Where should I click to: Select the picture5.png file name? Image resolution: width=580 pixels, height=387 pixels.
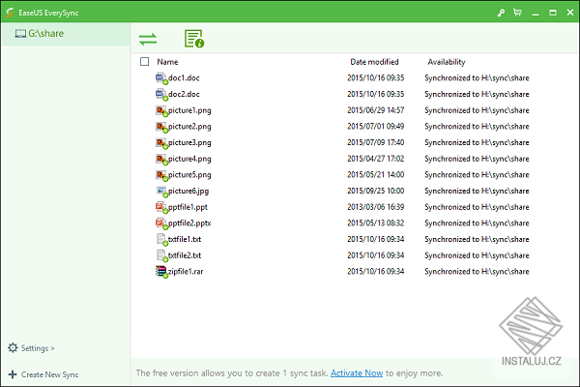click(189, 175)
